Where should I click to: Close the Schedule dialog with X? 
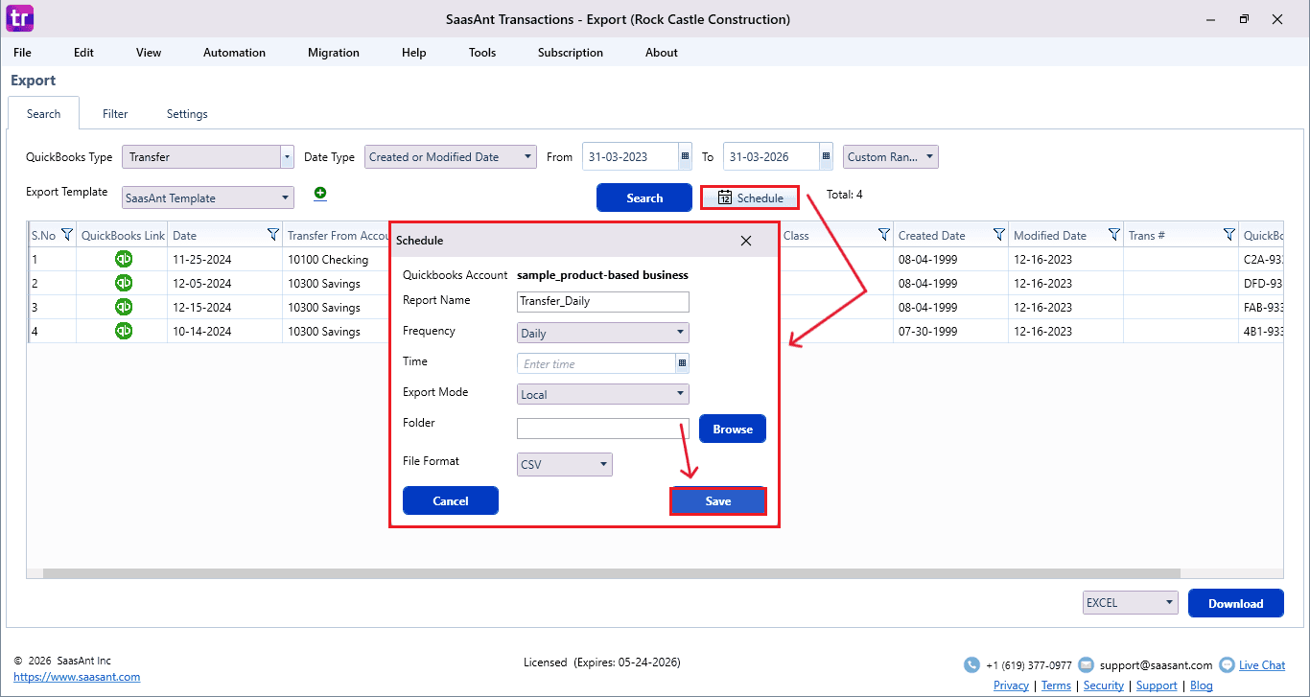coord(746,241)
